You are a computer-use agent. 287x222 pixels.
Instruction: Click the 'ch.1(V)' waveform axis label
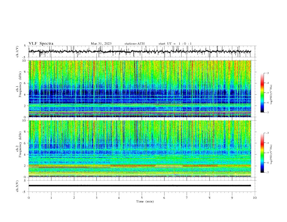pyautogui.click(x=17, y=52)
